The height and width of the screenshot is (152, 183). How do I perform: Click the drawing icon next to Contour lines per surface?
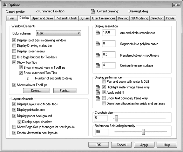[98, 65]
